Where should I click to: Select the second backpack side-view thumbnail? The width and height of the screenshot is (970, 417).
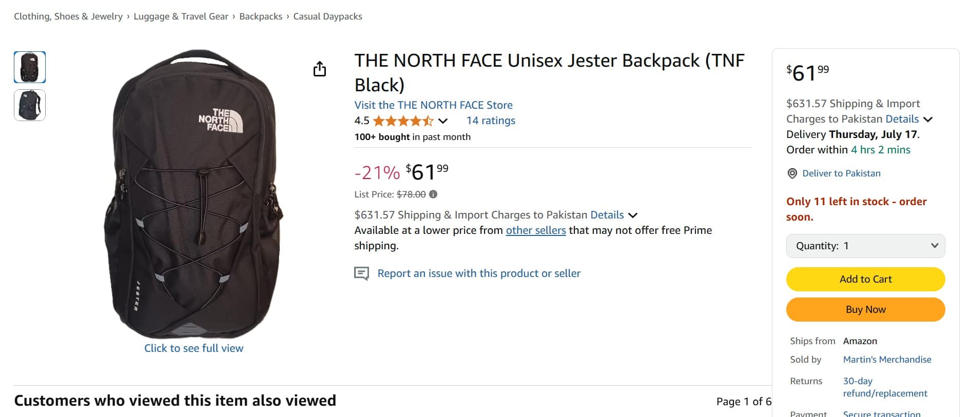(x=30, y=105)
